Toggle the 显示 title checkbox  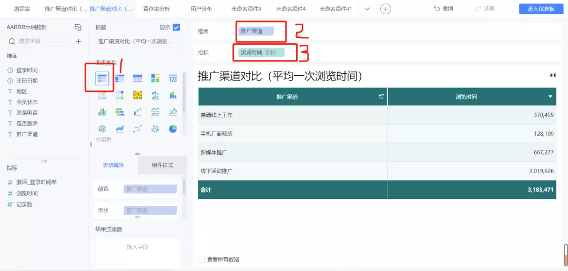176,27
